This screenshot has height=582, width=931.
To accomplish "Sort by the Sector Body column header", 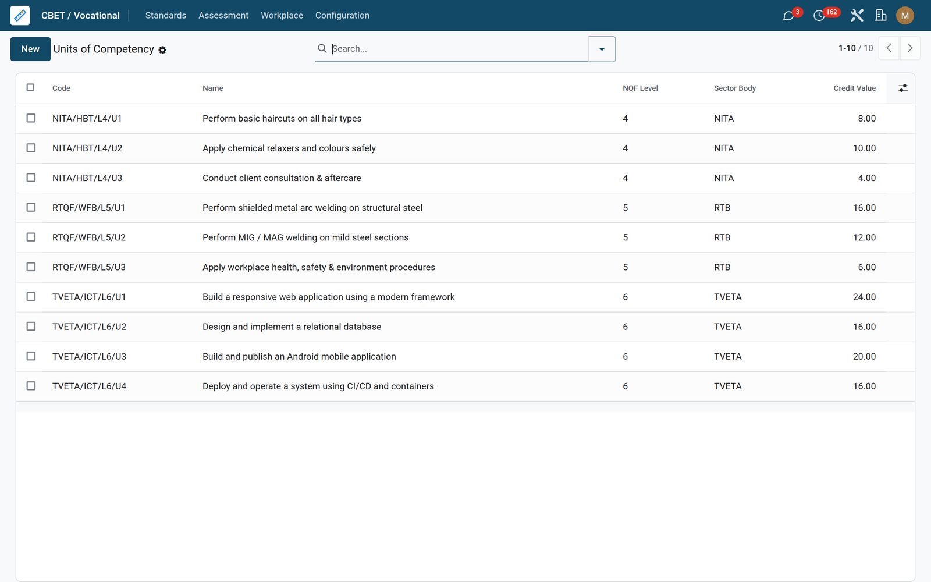I will 735,88.
